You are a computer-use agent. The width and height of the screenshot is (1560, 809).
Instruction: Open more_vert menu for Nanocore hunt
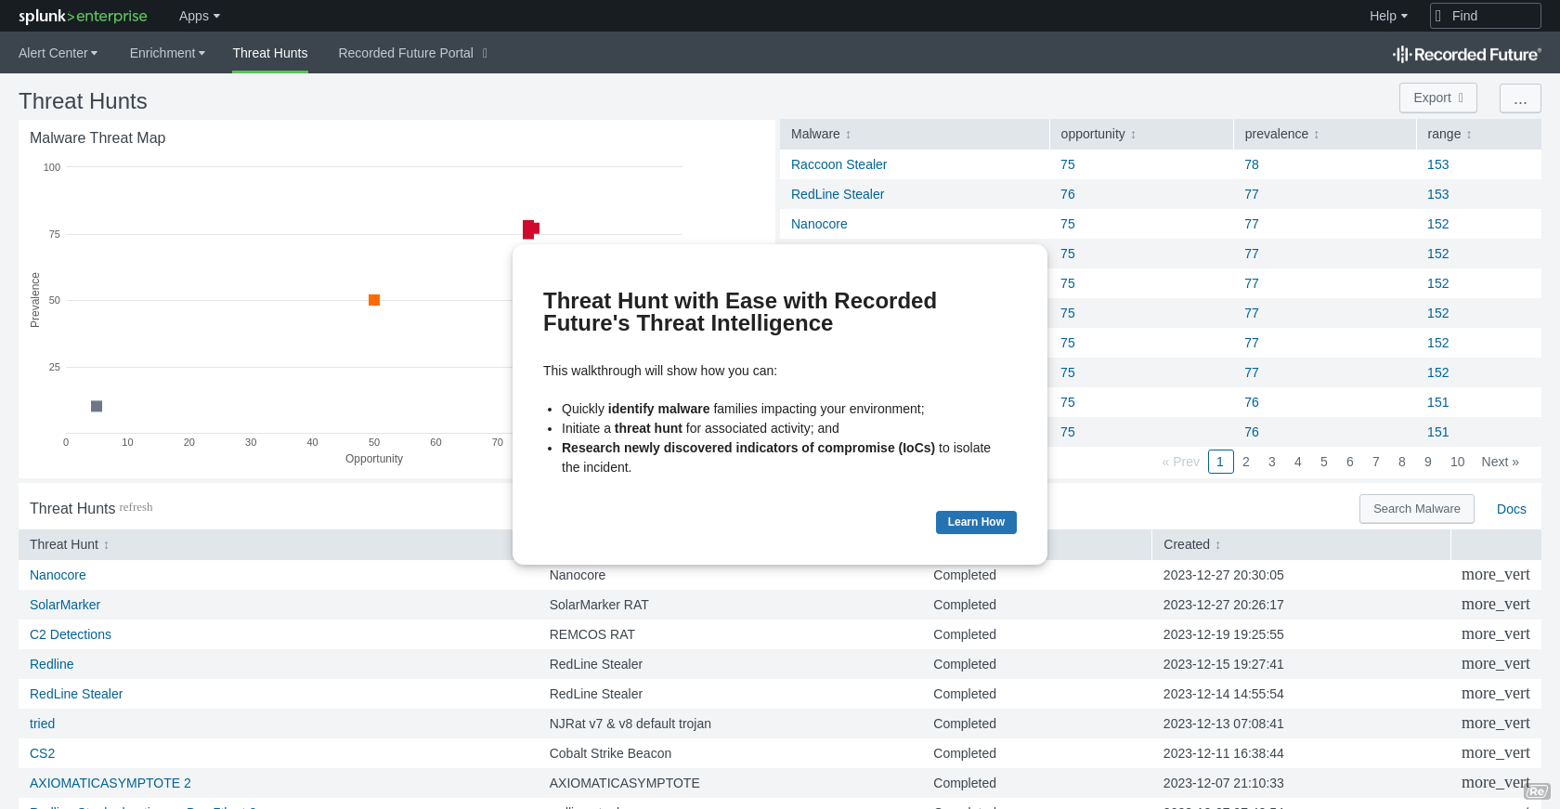(1495, 575)
